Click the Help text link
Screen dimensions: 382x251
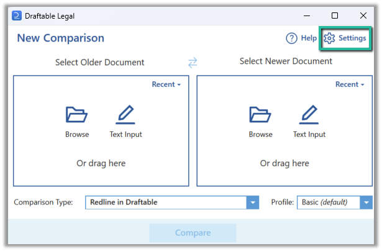[x=309, y=38]
